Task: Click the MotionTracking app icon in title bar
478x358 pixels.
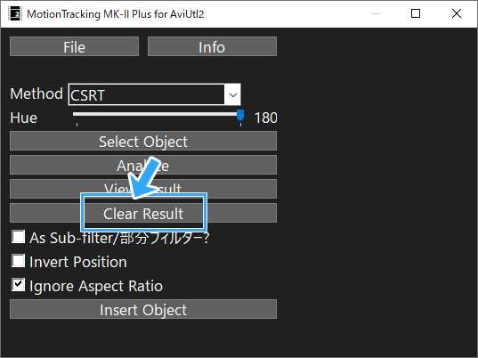Action: pyautogui.click(x=15, y=13)
